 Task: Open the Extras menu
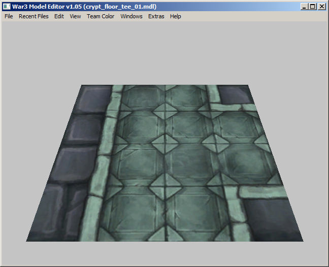(156, 16)
